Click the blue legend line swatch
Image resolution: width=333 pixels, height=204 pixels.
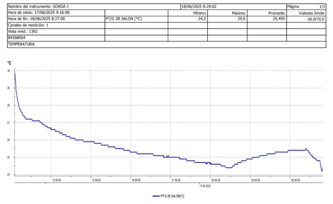coord(156,196)
